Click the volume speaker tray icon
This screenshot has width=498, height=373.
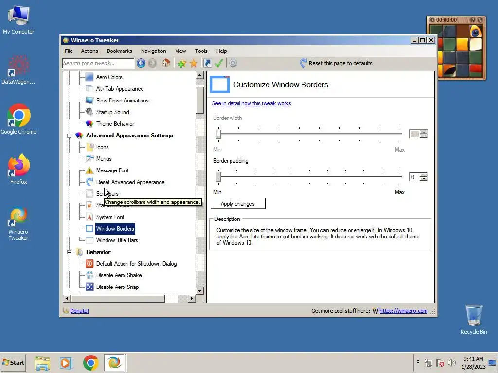click(x=451, y=362)
